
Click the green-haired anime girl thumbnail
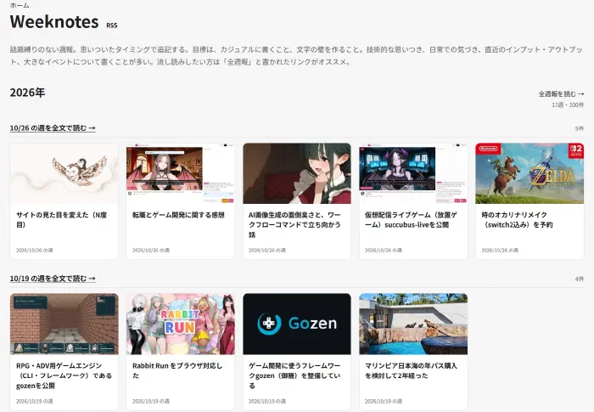click(x=297, y=173)
